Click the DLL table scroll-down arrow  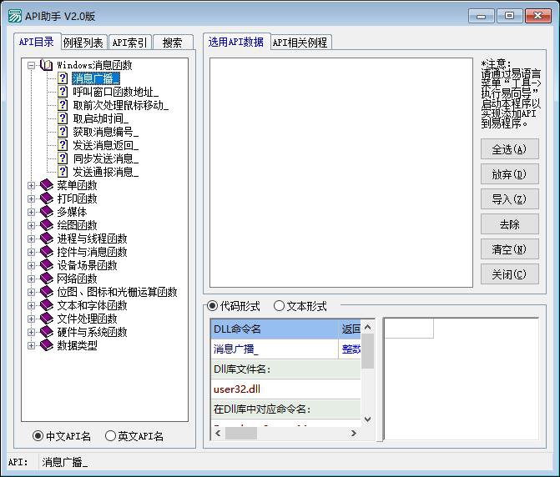click(367, 419)
